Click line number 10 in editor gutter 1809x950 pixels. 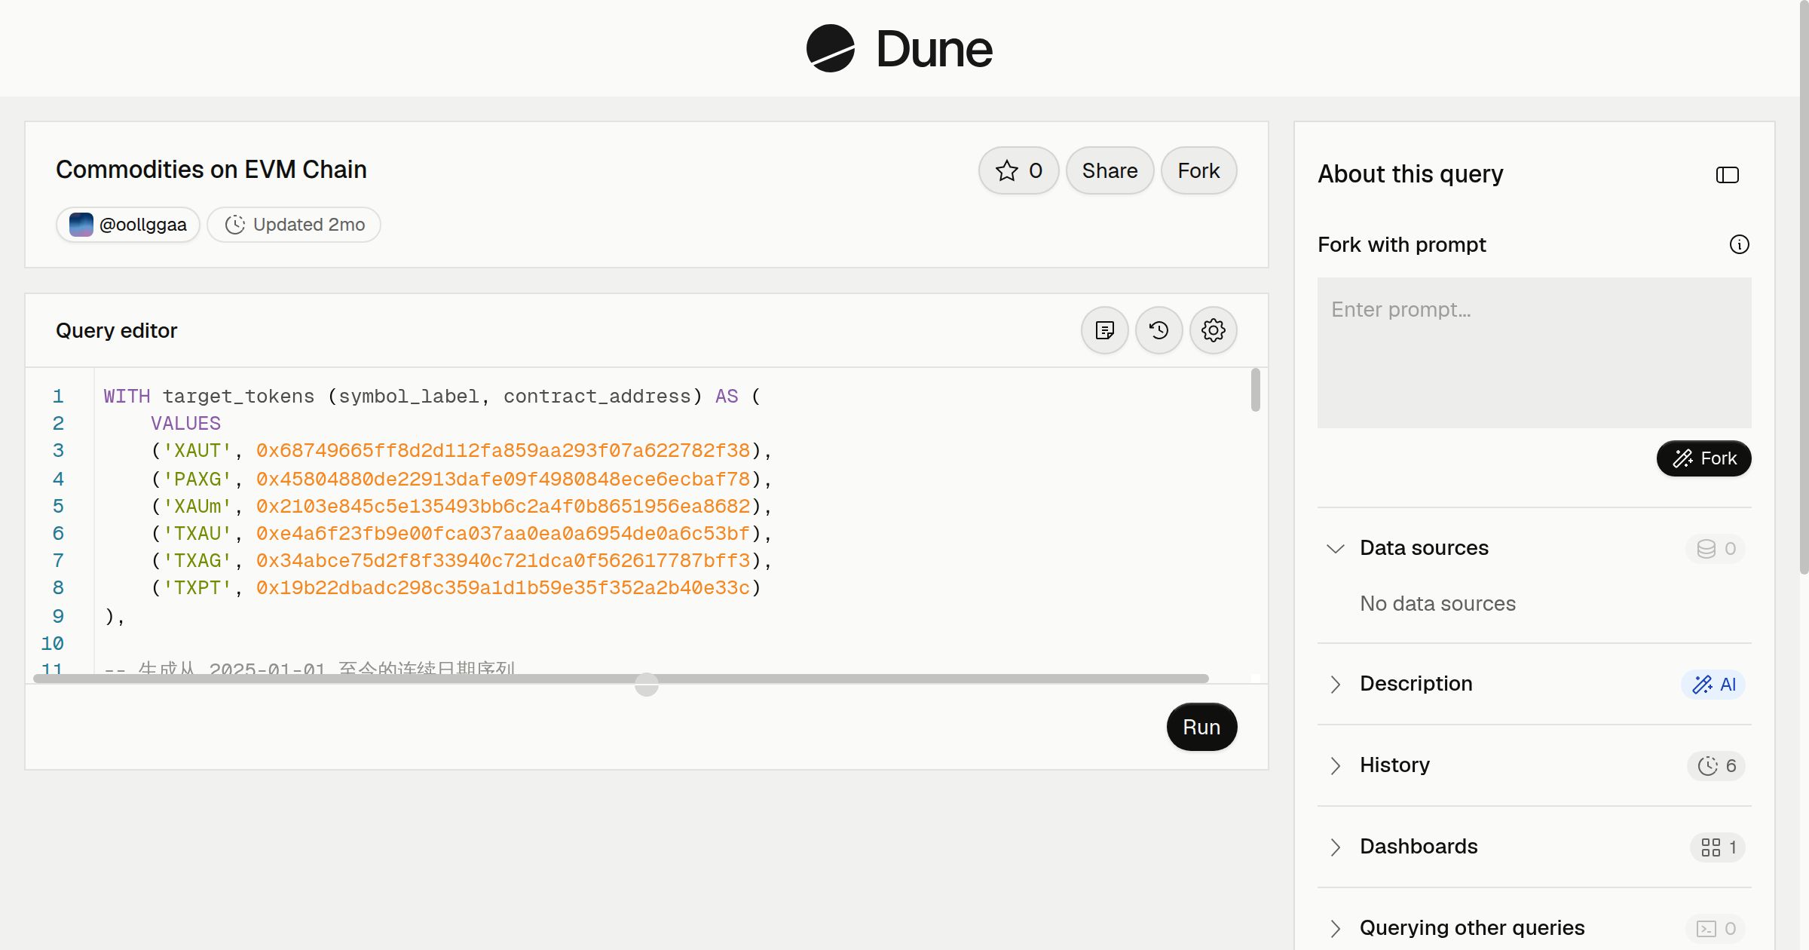point(52,644)
